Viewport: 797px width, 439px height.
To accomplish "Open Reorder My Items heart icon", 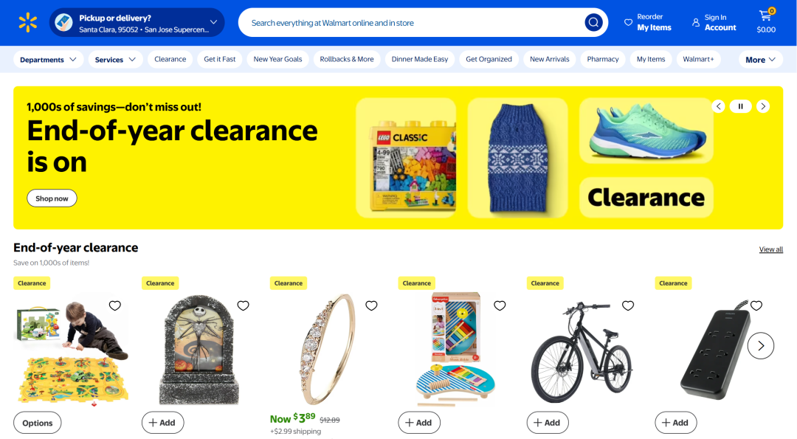I will 628,22.
